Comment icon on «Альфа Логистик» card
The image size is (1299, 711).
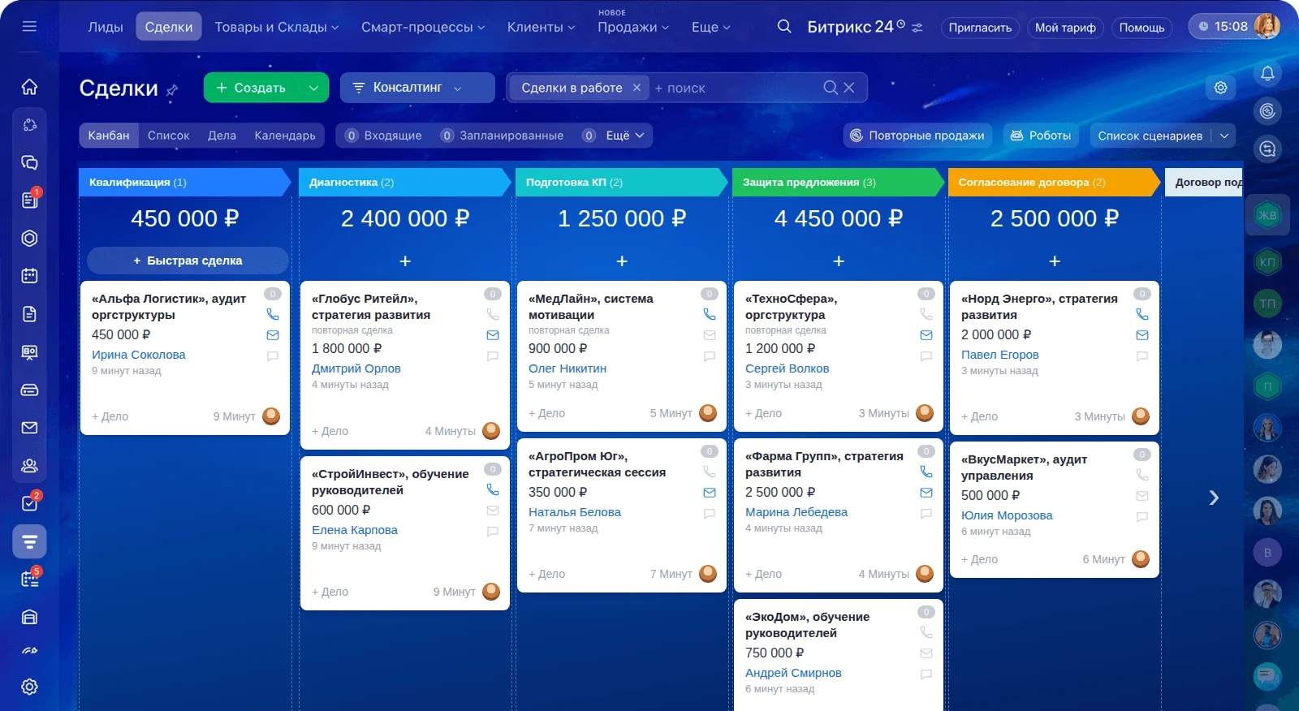pyautogui.click(x=273, y=356)
